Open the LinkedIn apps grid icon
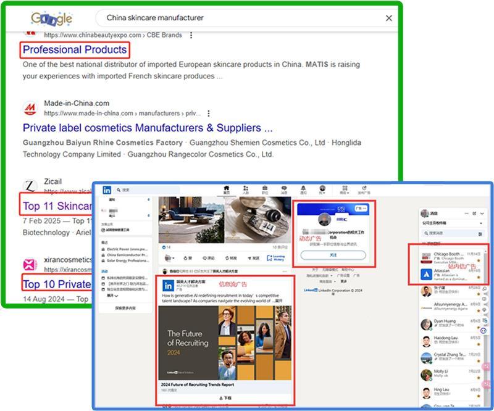Image resolution: width=494 pixels, height=411 pixels. pos(345,190)
